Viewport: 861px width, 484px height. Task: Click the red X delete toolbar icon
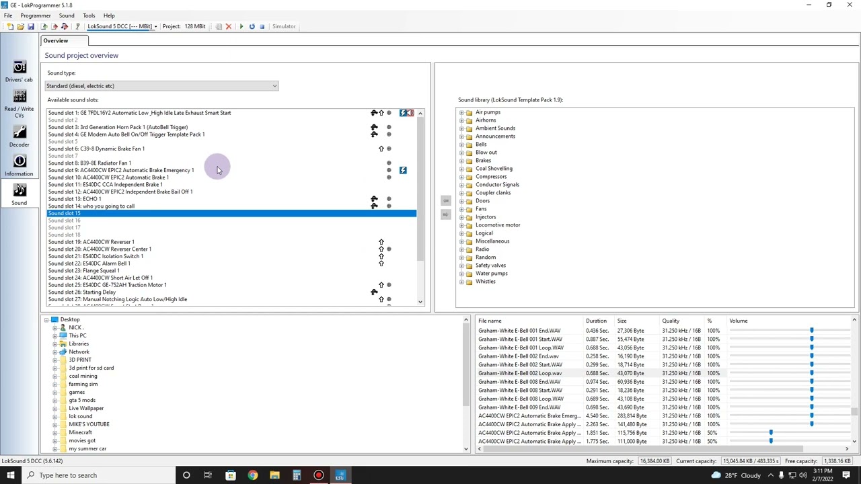coord(228,26)
